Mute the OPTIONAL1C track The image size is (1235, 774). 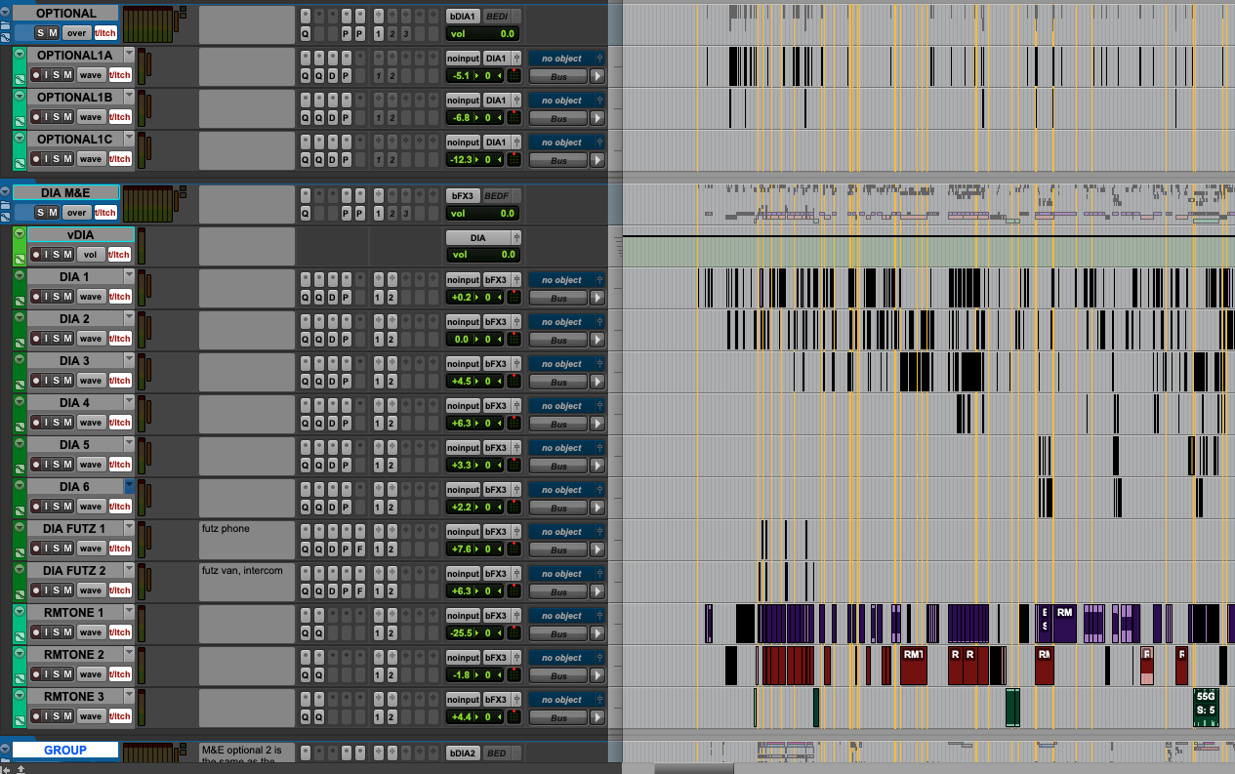pos(68,159)
